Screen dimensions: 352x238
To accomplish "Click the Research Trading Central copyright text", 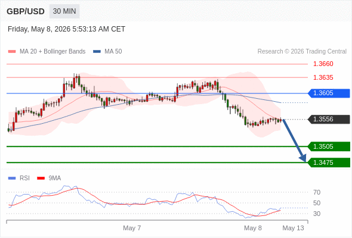I will click(x=302, y=52).
